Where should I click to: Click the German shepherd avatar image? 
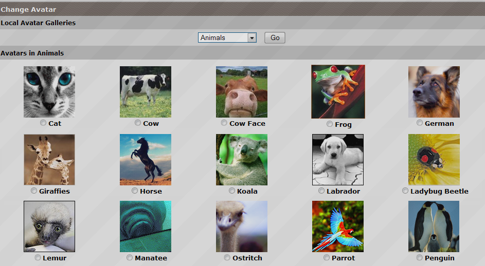(x=434, y=92)
